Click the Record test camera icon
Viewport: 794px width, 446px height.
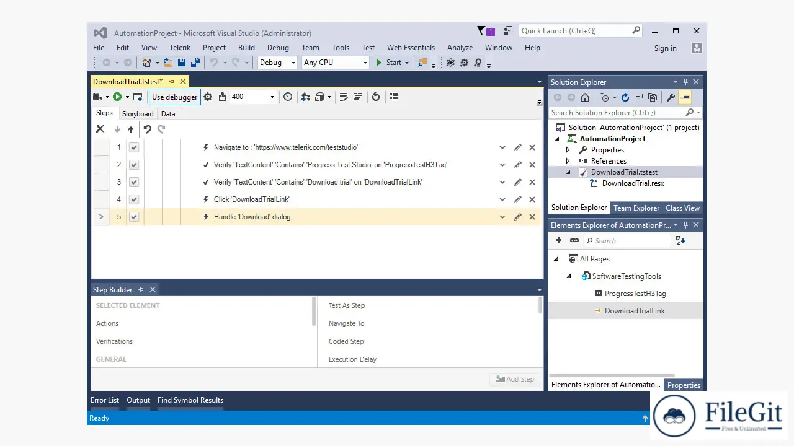click(97, 97)
